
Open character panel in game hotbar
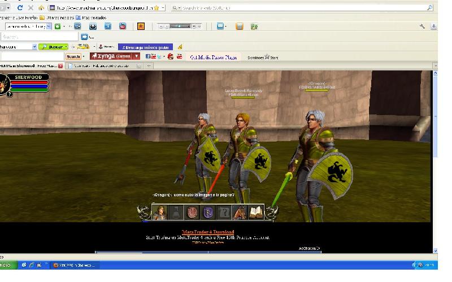click(x=159, y=213)
